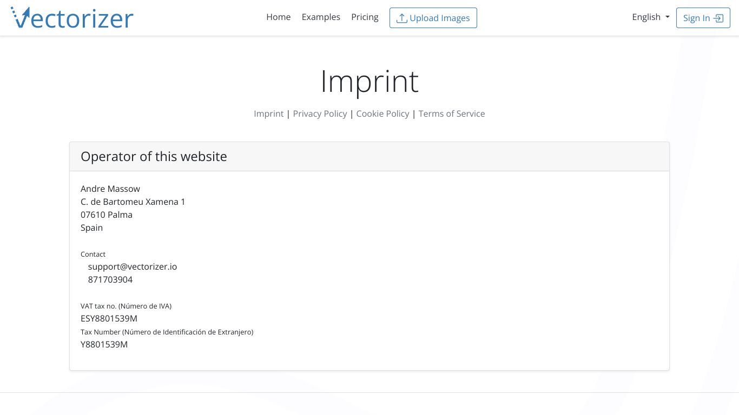Screen dimensions: 739x415
Task: Click the caret next to English
Action: 668,17
